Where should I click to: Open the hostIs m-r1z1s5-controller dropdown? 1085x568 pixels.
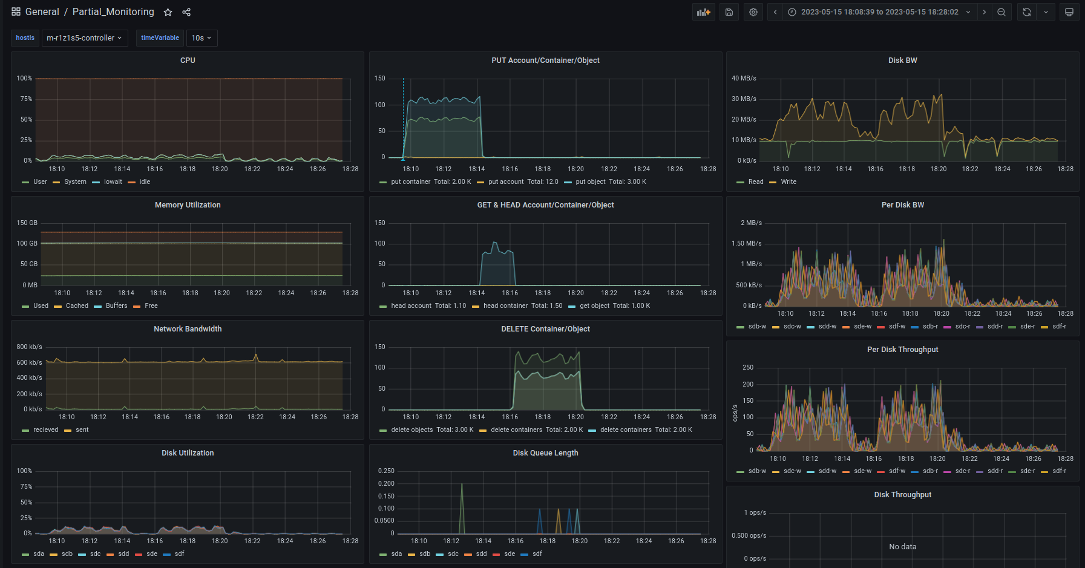(84, 38)
